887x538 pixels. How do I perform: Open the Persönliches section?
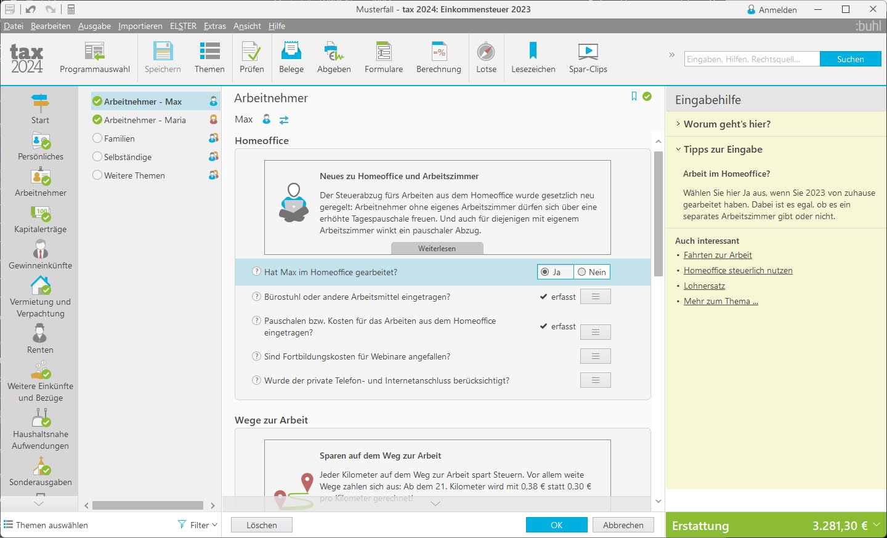(41, 147)
